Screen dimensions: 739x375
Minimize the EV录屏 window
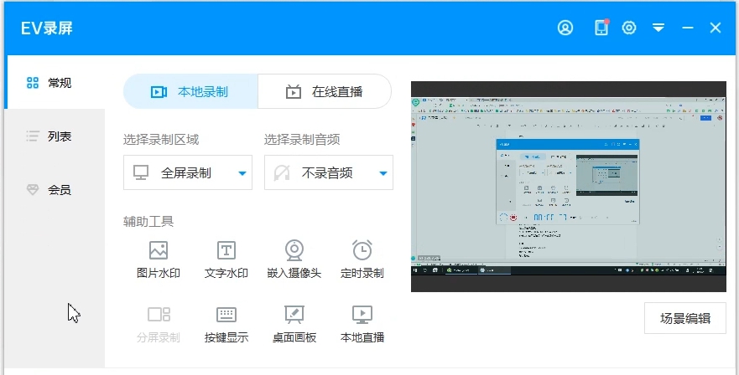click(x=688, y=28)
